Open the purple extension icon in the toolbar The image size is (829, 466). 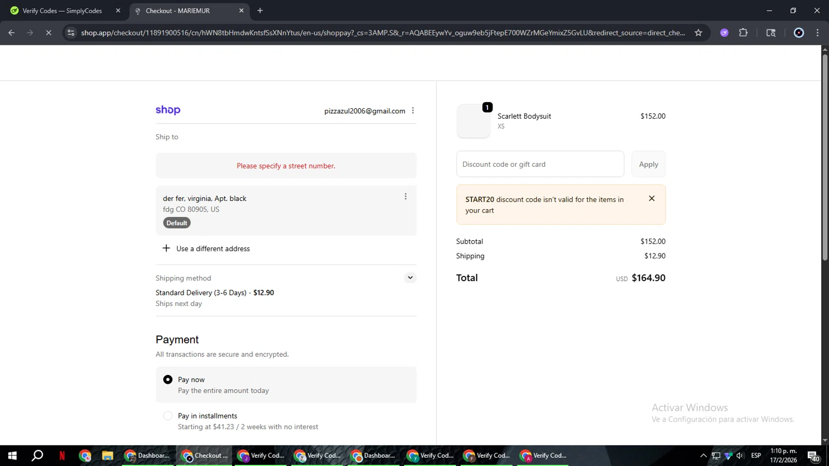(724, 33)
